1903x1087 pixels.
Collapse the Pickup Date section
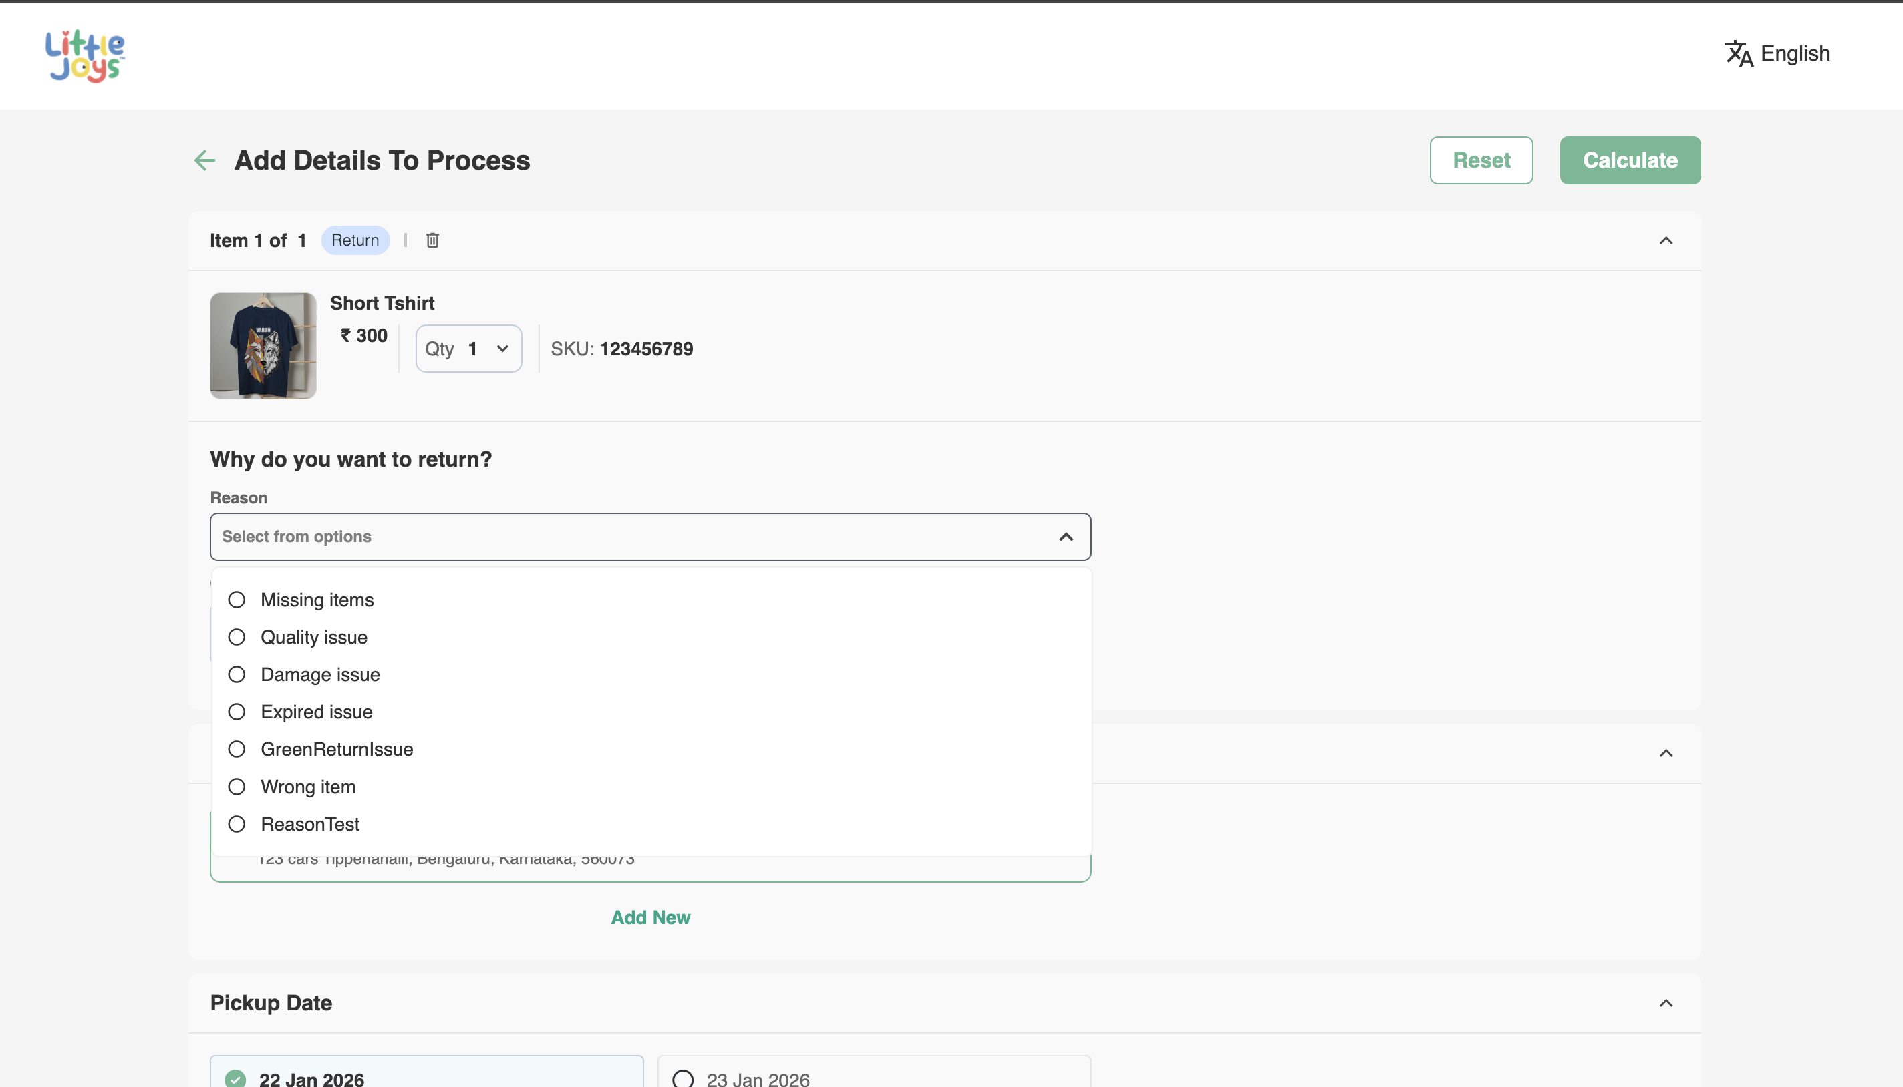(x=1665, y=1003)
